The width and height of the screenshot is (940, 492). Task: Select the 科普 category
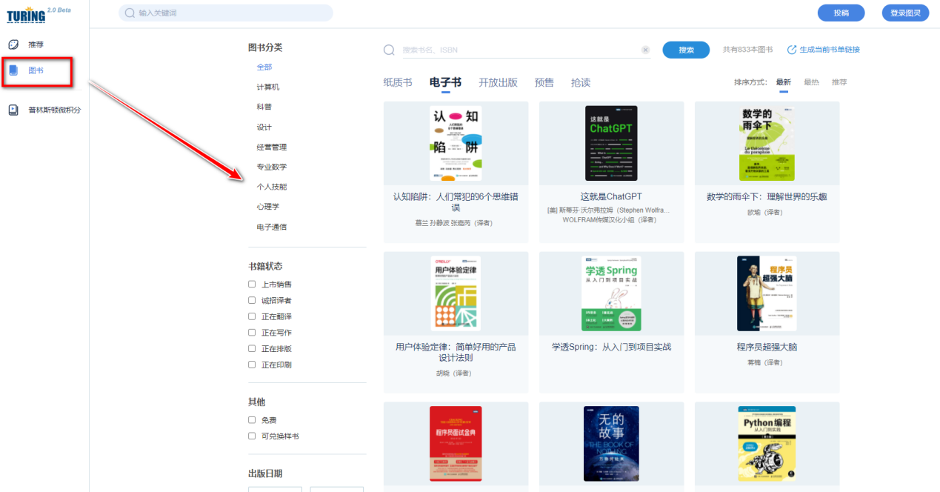click(x=264, y=107)
